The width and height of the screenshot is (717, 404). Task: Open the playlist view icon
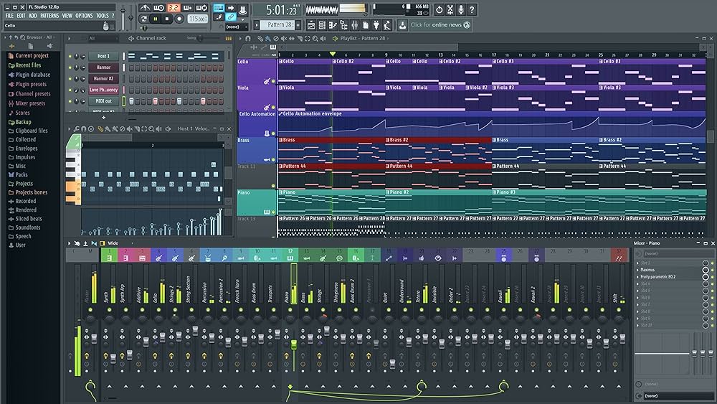click(311, 25)
